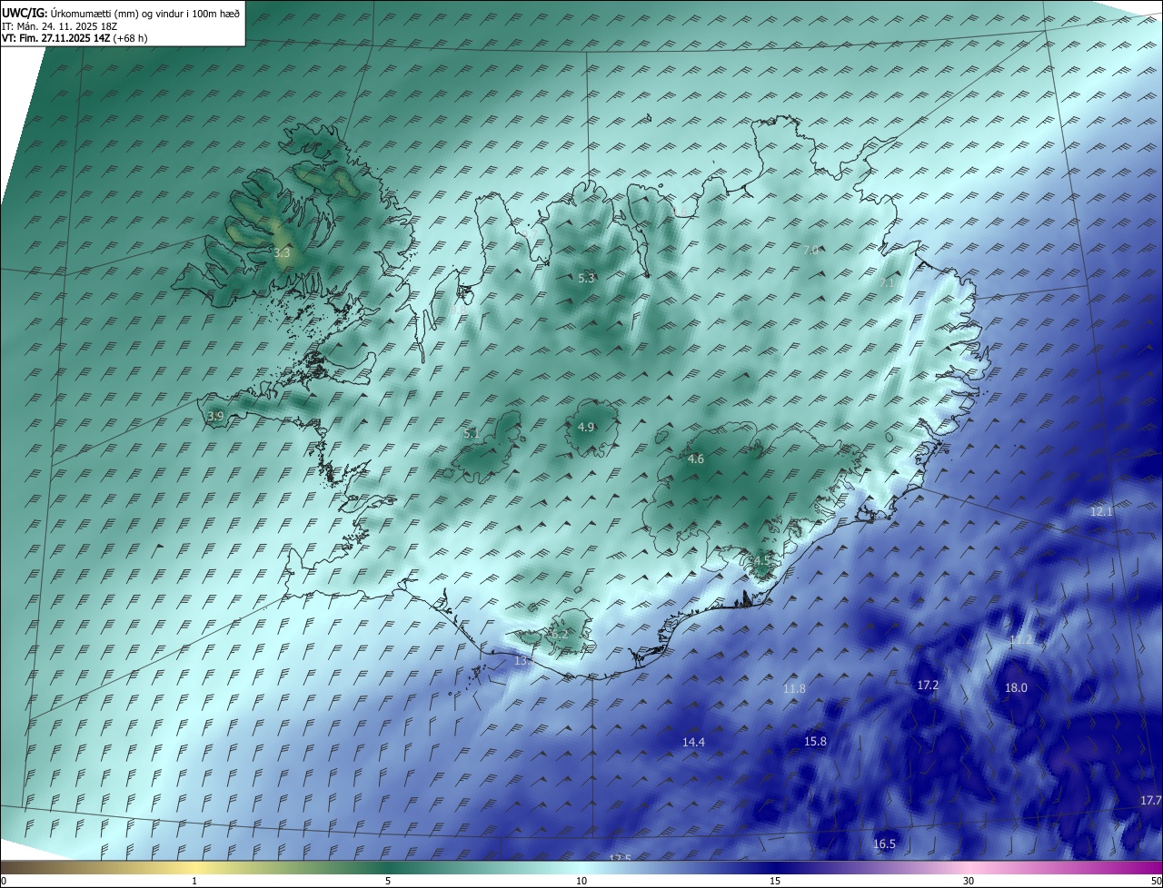This screenshot has width=1163, height=888.
Task: Click the 4.6 value on the large southeast glacier
Action: coord(696,459)
